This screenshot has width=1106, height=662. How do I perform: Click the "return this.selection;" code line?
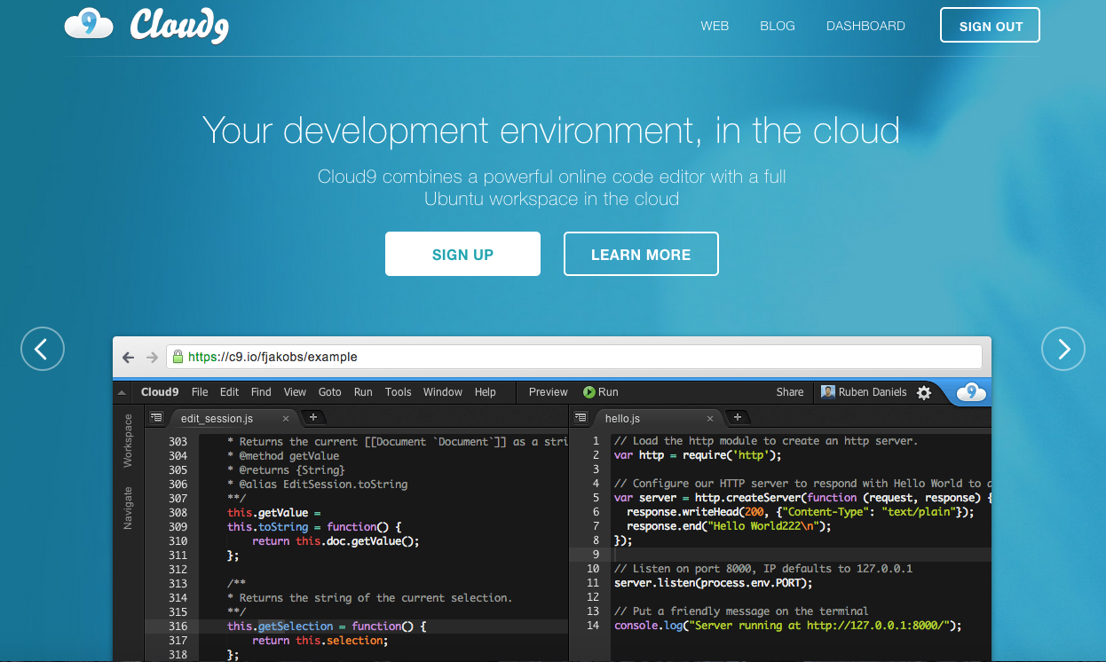(x=320, y=640)
